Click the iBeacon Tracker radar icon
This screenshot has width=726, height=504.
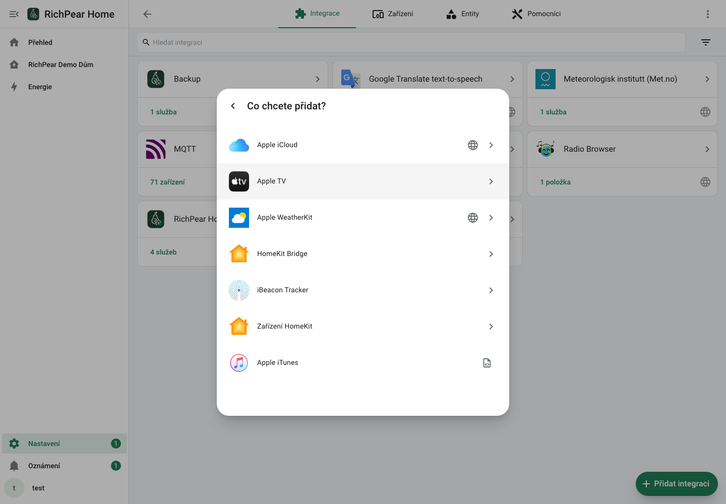point(239,290)
